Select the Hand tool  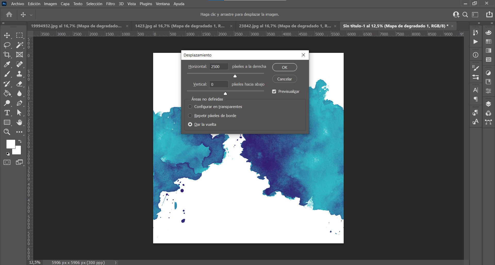click(x=19, y=122)
